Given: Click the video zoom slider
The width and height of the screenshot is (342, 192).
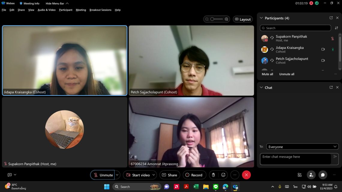Looking at the screenshot, I should (216, 19).
